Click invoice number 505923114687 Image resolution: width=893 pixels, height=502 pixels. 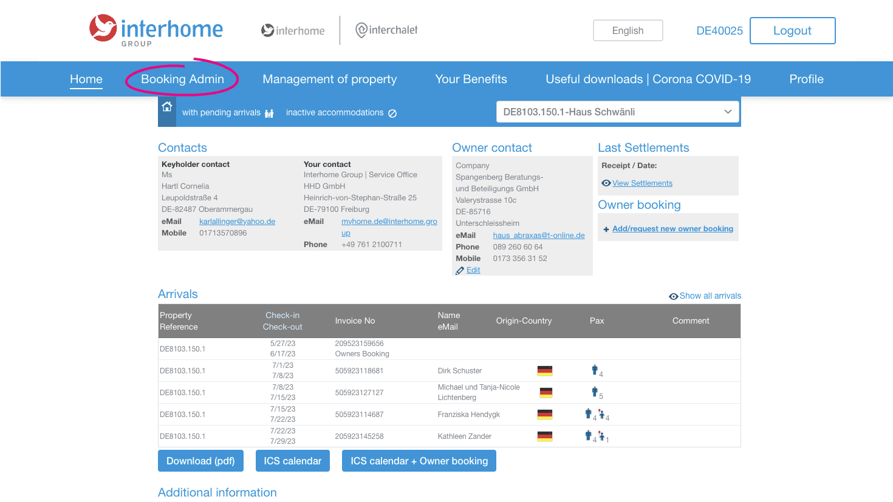[359, 415]
